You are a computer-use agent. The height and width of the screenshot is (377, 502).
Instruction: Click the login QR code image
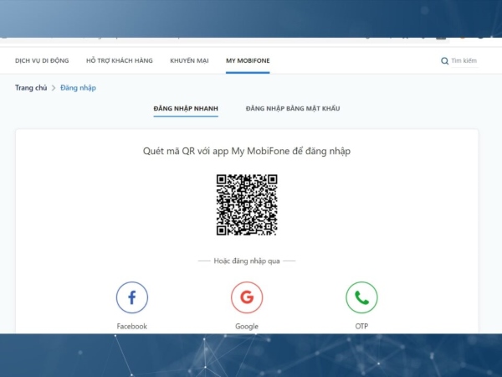(247, 204)
